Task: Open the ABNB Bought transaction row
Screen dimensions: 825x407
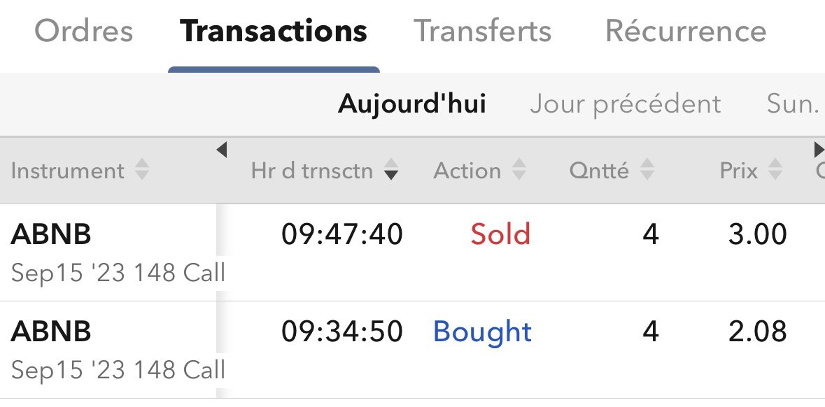Action: pyautogui.click(x=413, y=350)
